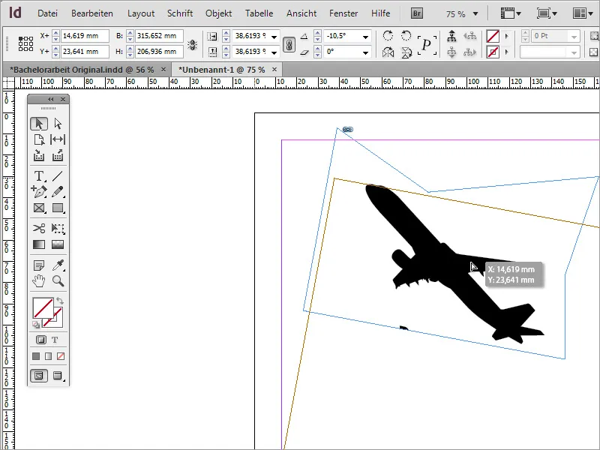Open the Fenster menu
Image resolution: width=600 pixels, height=450 pixels.
click(x=343, y=13)
